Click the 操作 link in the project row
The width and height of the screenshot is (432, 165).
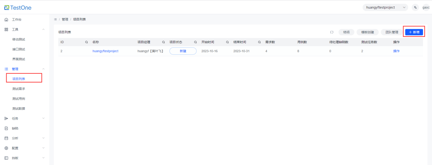tap(396, 51)
